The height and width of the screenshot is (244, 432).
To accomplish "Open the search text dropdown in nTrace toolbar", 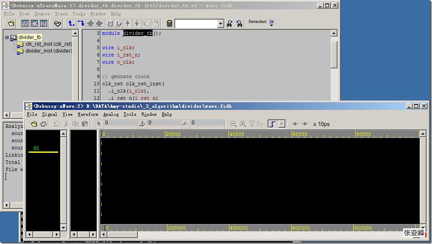I will 220,24.
